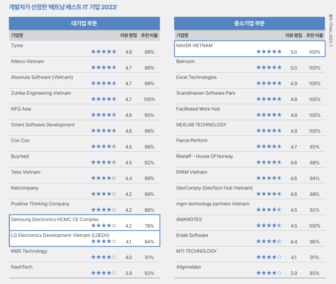
Task: Select NEXLAB TECHNOLOGY company name
Action: (x=201, y=125)
